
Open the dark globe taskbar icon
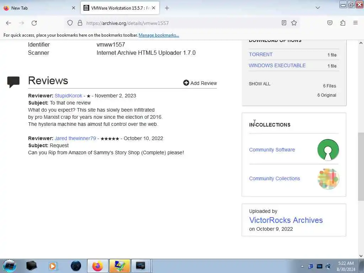pos(76,266)
